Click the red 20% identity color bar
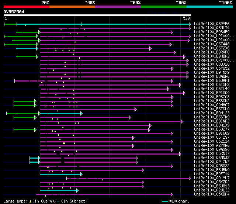 pyautogui.click(x=27, y=7)
